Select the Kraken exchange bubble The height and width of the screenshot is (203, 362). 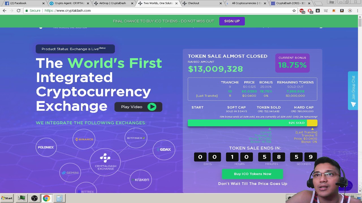(x=141, y=180)
